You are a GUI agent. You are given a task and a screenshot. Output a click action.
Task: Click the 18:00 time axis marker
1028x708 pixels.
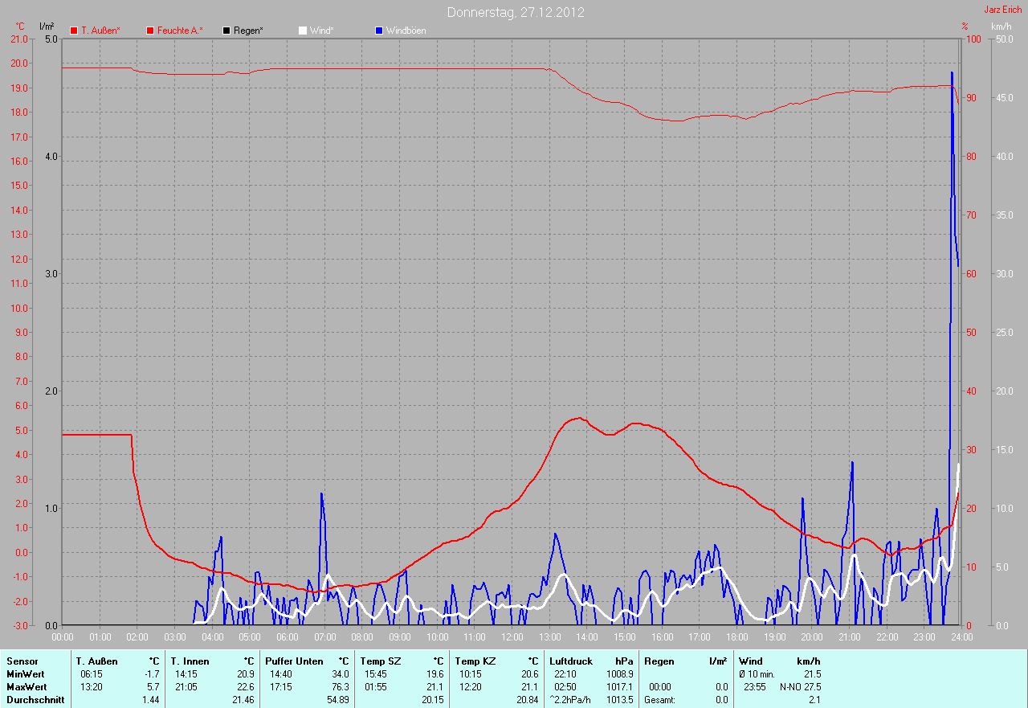[x=737, y=637]
